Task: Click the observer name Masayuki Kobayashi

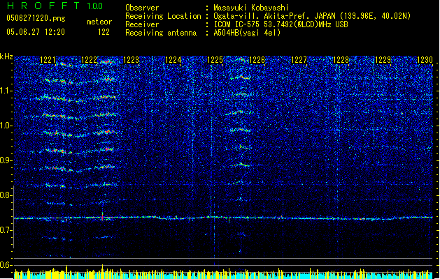Action: [x=251, y=8]
